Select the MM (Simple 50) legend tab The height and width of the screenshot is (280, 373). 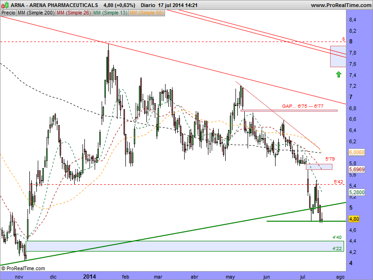146,13
